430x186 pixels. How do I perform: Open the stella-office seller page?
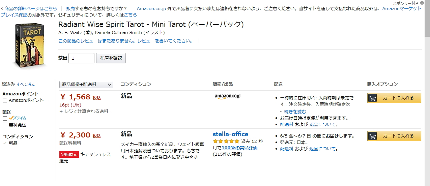[230, 134]
